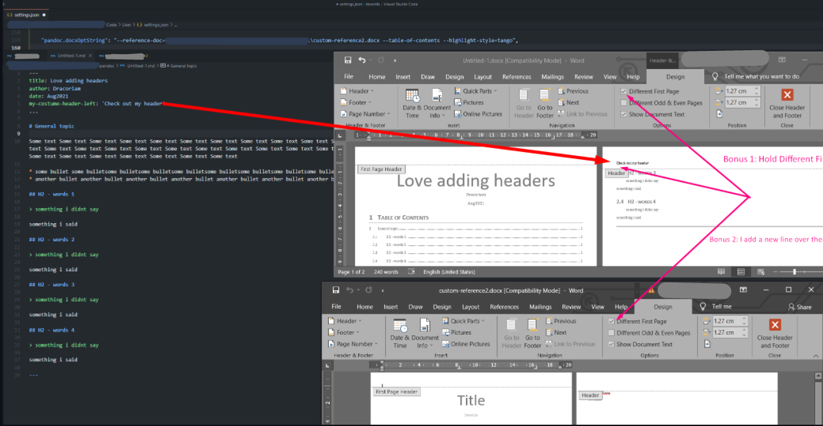This screenshot has height=426, width=823.
Task: Open the Review tab in custom-reference2.docx
Action: pyautogui.click(x=571, y=307)
